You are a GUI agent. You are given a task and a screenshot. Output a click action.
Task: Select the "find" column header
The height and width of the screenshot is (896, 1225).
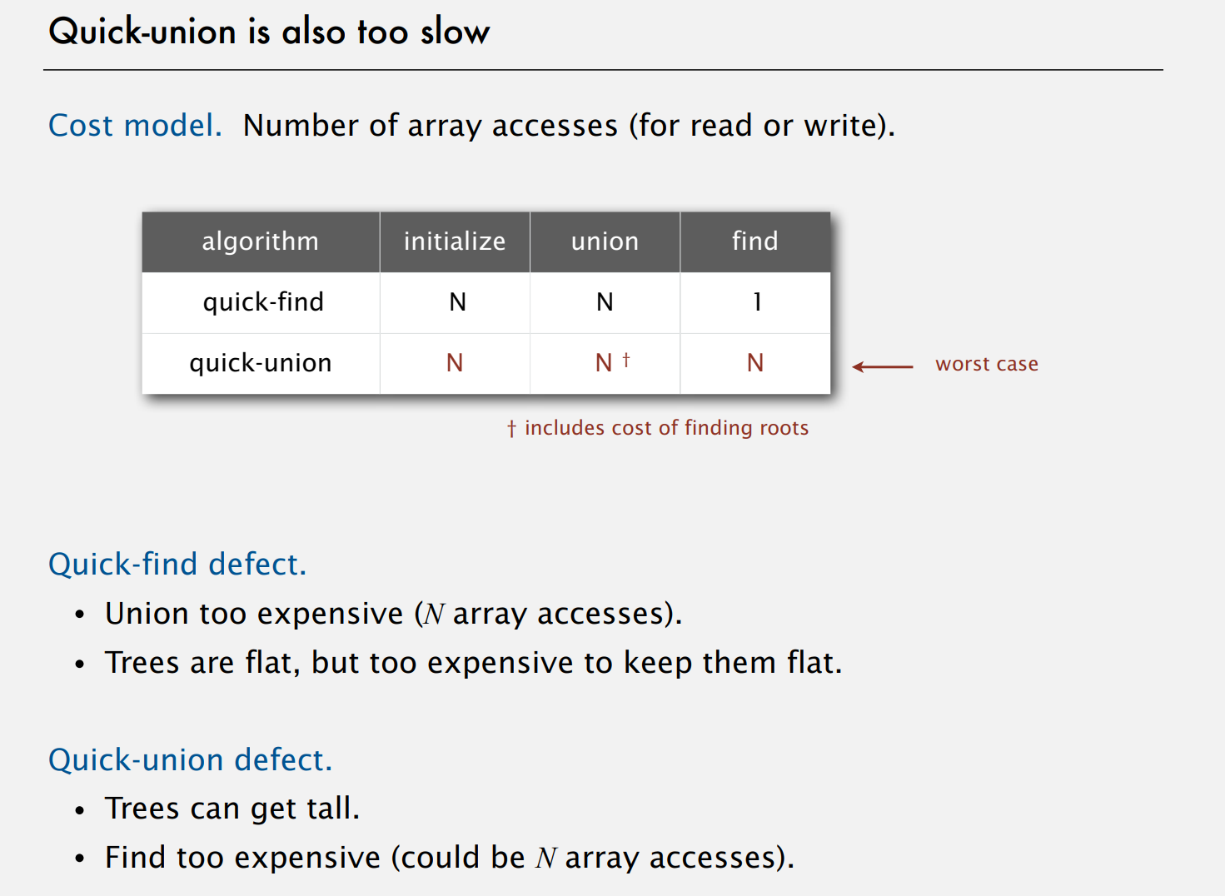pyautogui.click(x=754, y=241)
